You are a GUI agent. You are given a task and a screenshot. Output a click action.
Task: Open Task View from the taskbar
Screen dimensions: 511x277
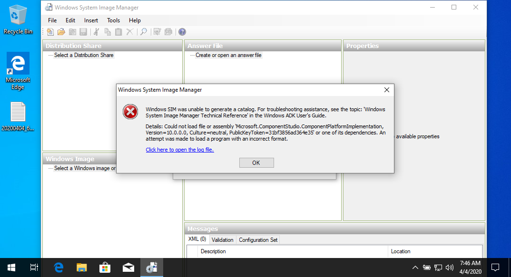34,267
